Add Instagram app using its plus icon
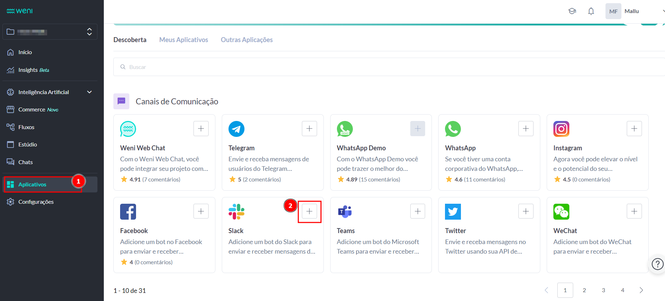This screenshot has height=301, width=665. point(634,129)
